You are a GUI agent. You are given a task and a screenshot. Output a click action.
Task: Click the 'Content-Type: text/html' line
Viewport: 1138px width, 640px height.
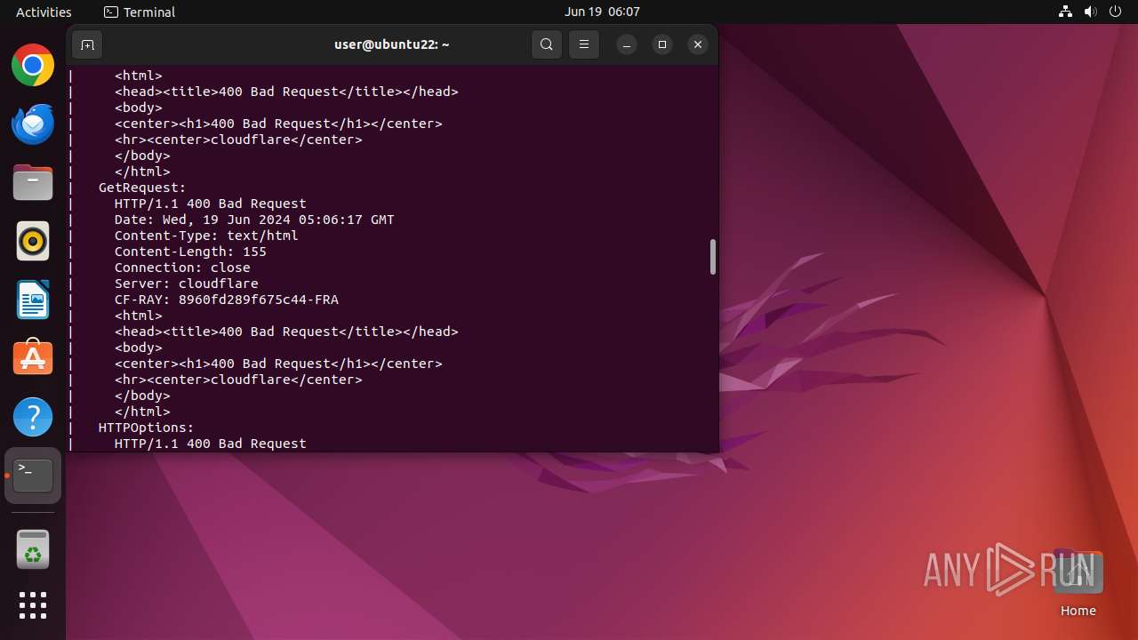click(206, 236)
